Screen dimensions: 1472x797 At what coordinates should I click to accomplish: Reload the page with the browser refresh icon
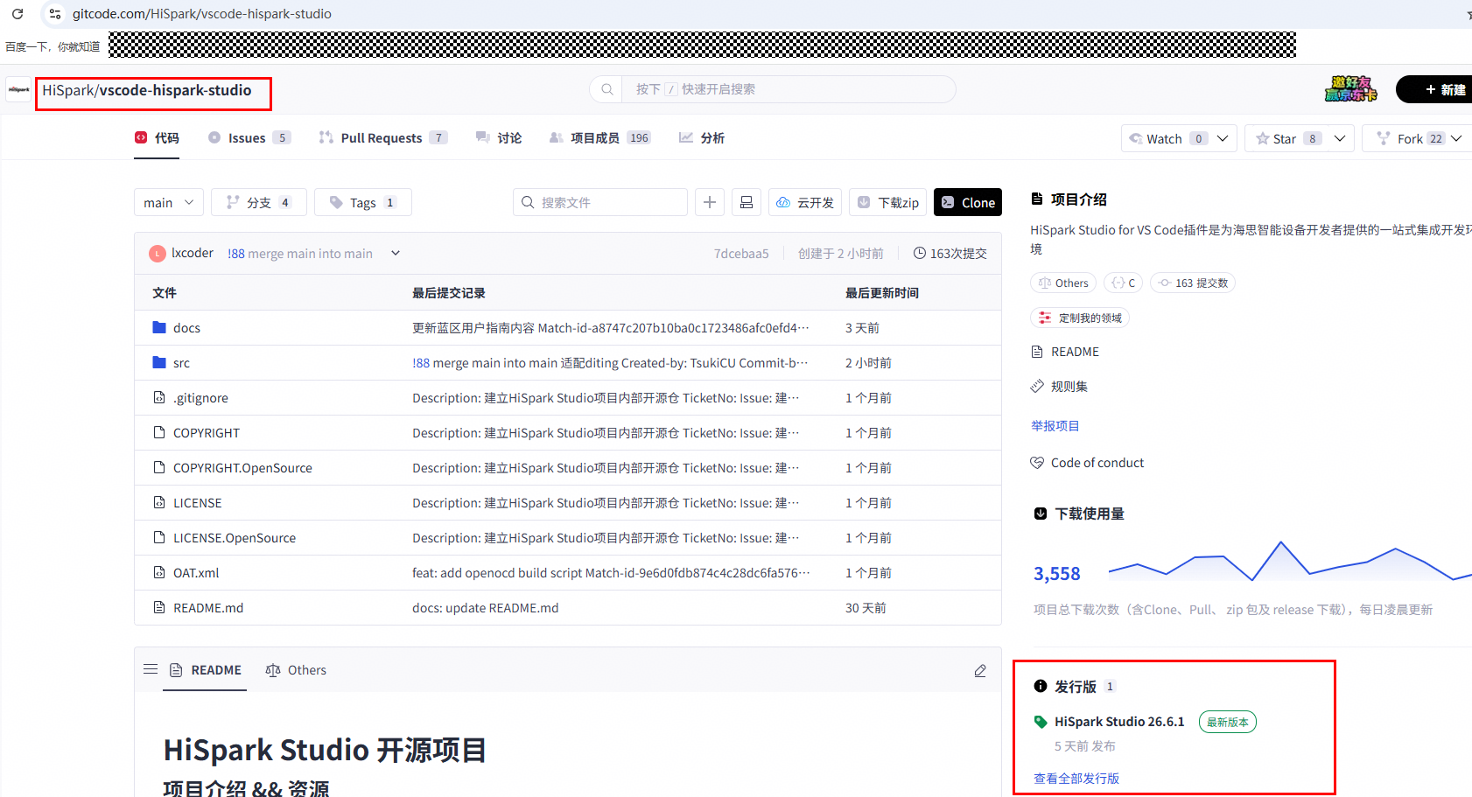point(17,14)
